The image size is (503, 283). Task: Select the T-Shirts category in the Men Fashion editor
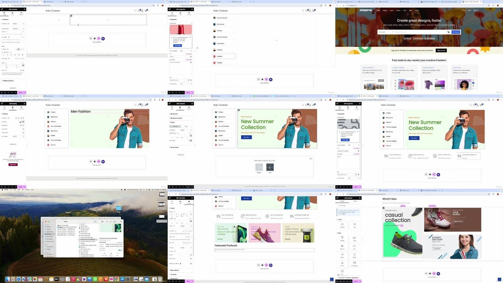point(53,112)
